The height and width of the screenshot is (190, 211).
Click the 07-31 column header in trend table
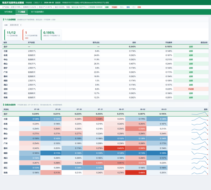point(100,109)
